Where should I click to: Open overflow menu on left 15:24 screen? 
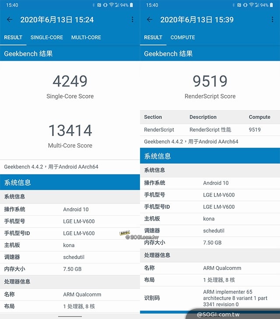click(133, 20)
